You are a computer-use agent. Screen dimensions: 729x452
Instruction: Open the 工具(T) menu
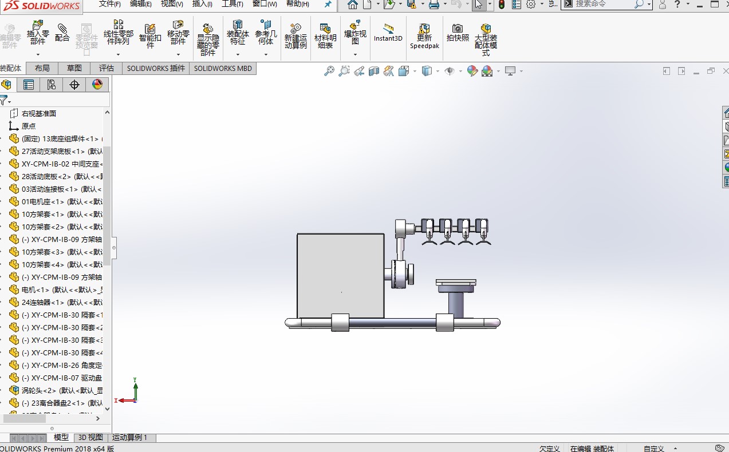[x=233, y=4]
